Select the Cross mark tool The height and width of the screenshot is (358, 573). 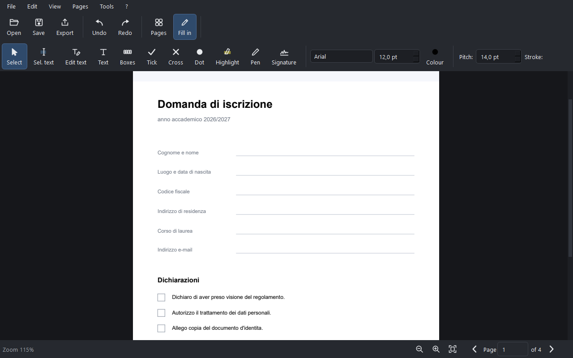click(175, 56)
